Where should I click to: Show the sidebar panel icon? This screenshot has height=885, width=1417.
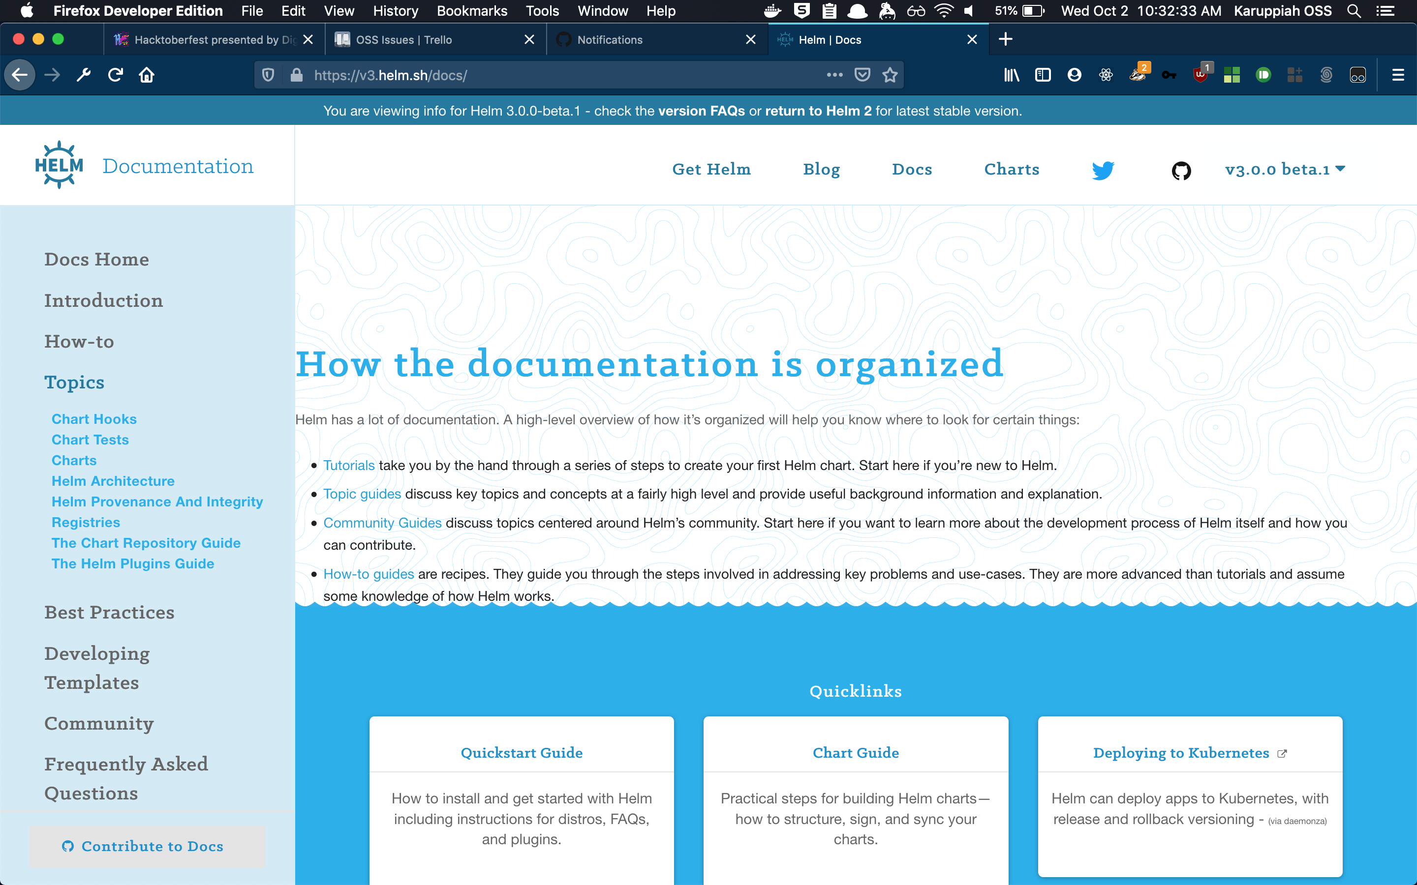coord(1043,75)
